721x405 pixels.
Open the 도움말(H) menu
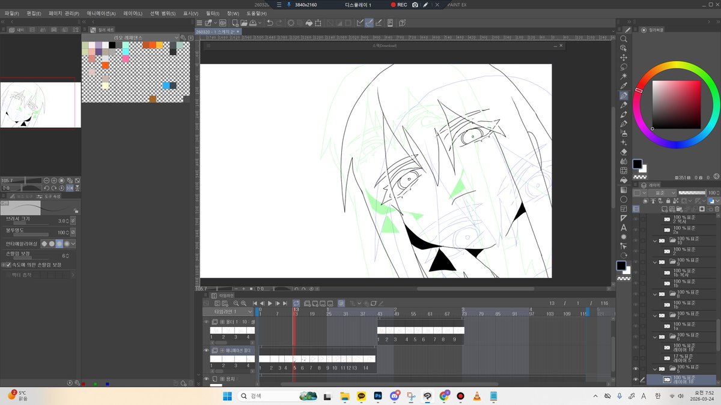(257, 13)
